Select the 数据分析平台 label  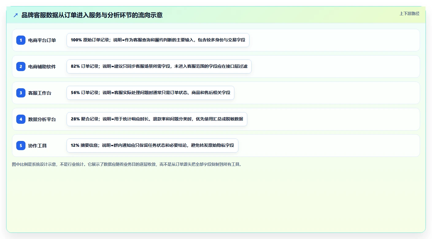[42, 119]
